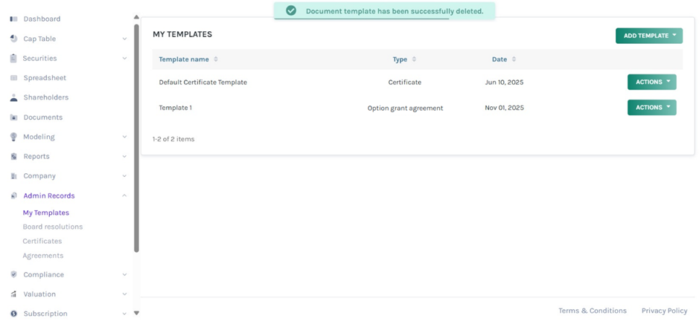Click the Securities clipboard icon
Viewport: 699px width, 327px height.
[13, 58]
